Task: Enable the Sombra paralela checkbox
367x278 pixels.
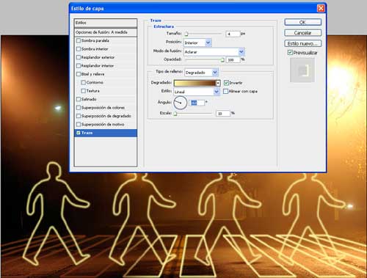Action: click(x=79, y=40)
